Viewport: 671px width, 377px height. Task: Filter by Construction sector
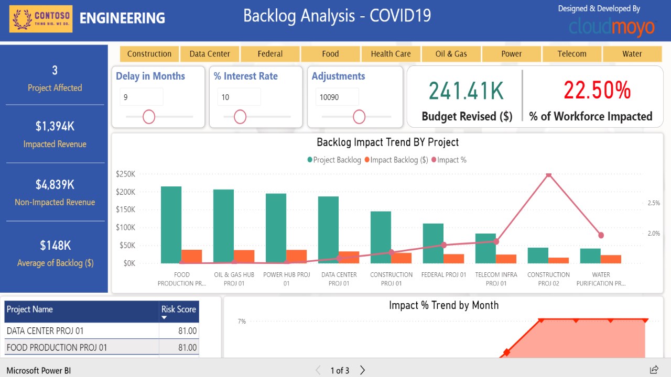[x=149, y=54]
